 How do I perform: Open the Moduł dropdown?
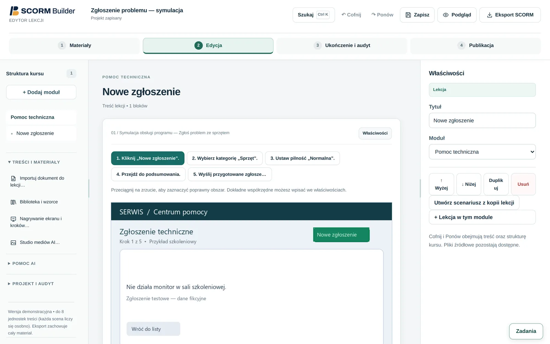[x=482, y=152]
